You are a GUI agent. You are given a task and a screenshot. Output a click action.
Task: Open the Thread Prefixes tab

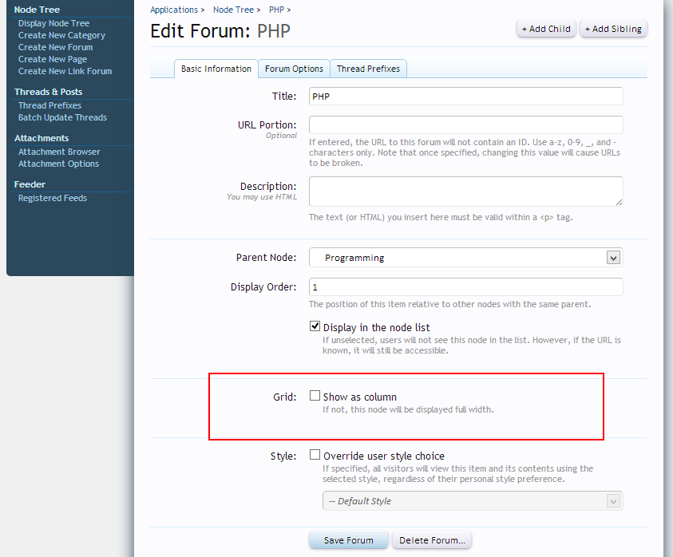[x=368, y=69]
